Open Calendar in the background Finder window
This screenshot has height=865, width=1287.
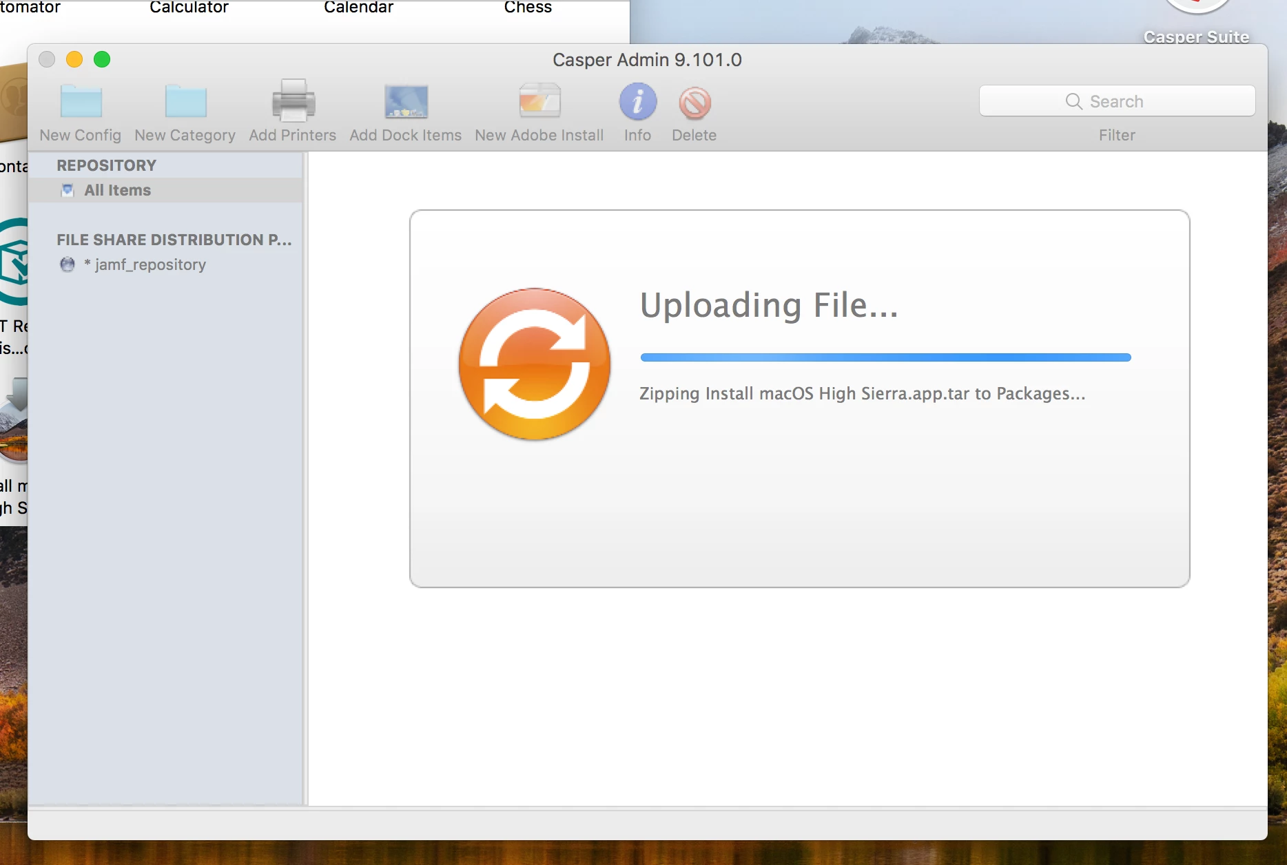(x=358, y=7)
